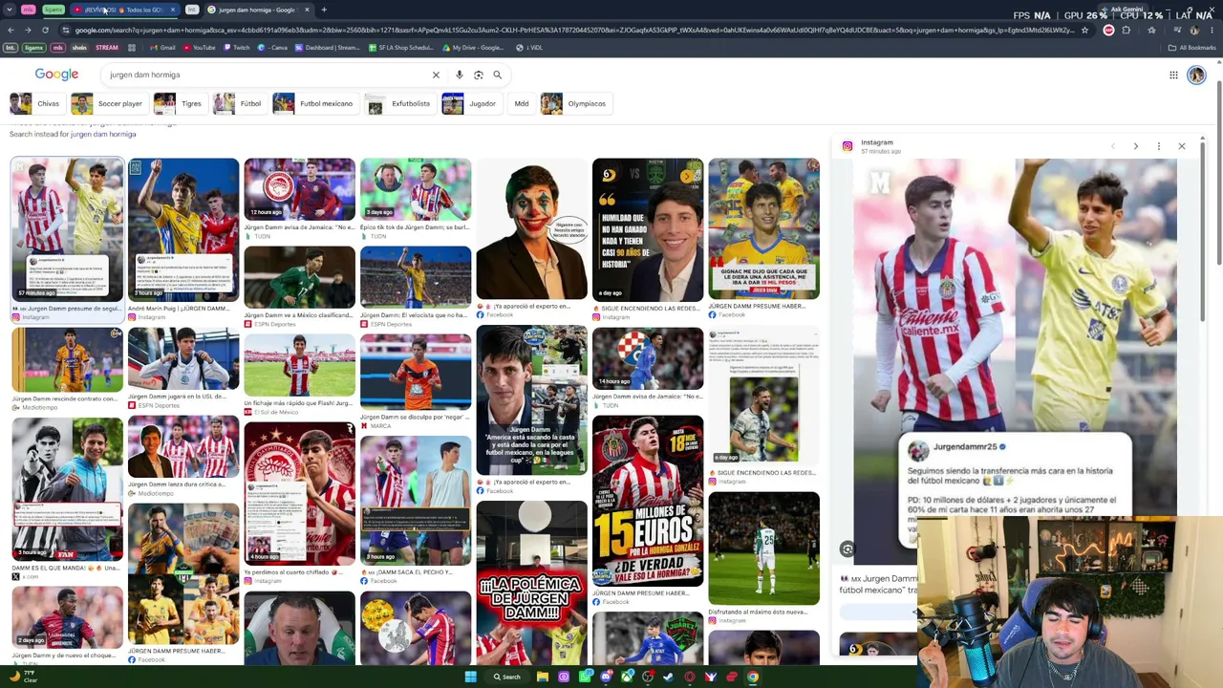Start voice search with the microphone icon

tap(460, 75)
